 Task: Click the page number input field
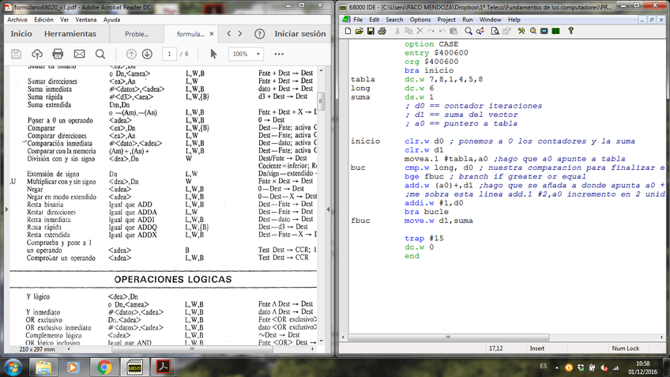coord(170,54)
